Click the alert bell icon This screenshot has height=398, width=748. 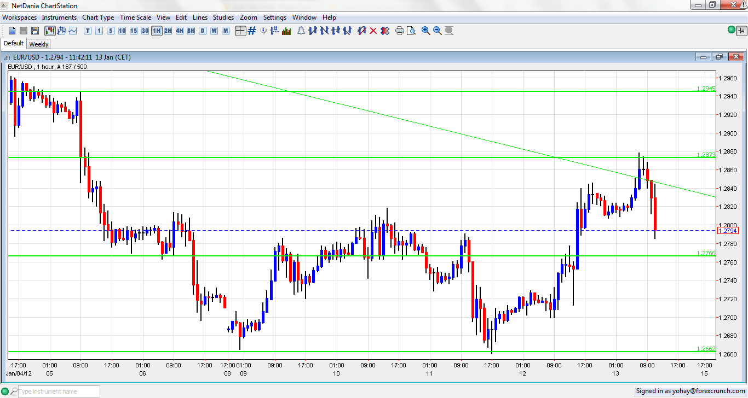tap(301, 31)
